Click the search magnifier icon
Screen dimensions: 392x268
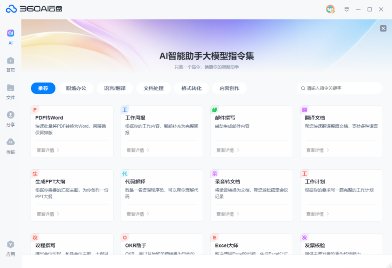tap(303, 88)
